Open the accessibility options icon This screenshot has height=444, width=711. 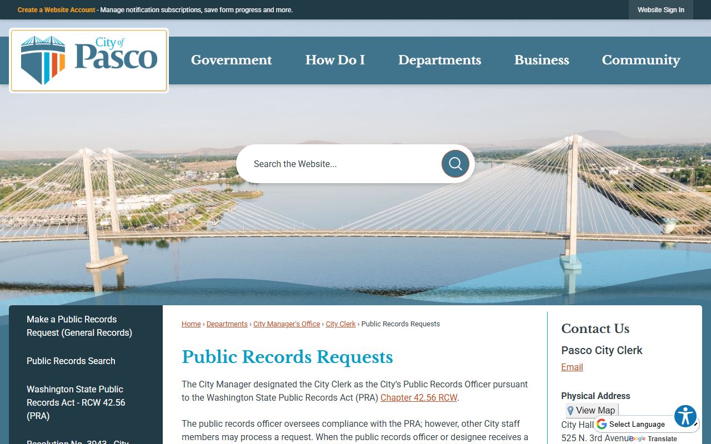pyautogui.click(x=685, y=416)
